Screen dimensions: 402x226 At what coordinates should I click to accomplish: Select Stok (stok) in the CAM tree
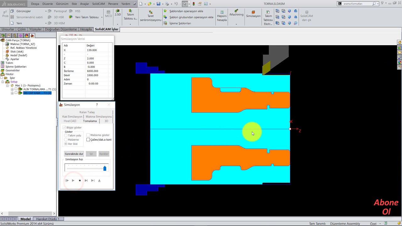17,51
